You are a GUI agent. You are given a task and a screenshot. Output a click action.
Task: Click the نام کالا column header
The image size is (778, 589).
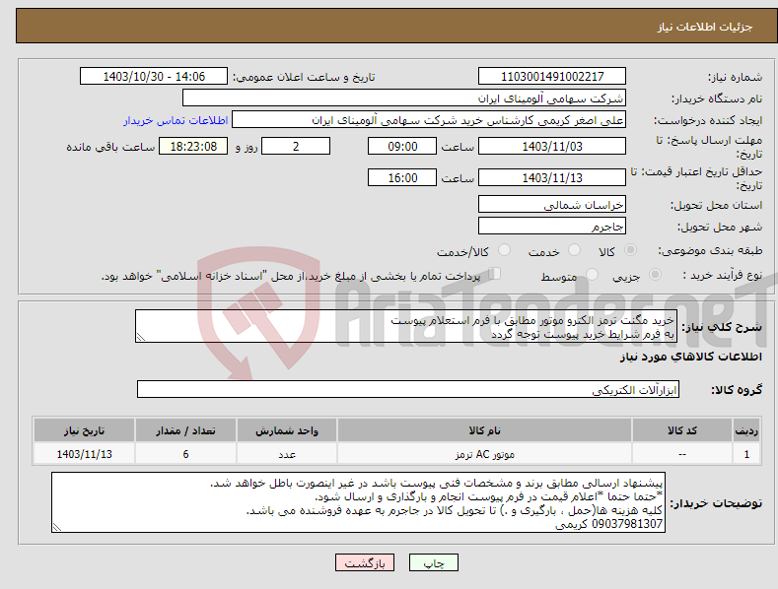click(x=484, y=430)
